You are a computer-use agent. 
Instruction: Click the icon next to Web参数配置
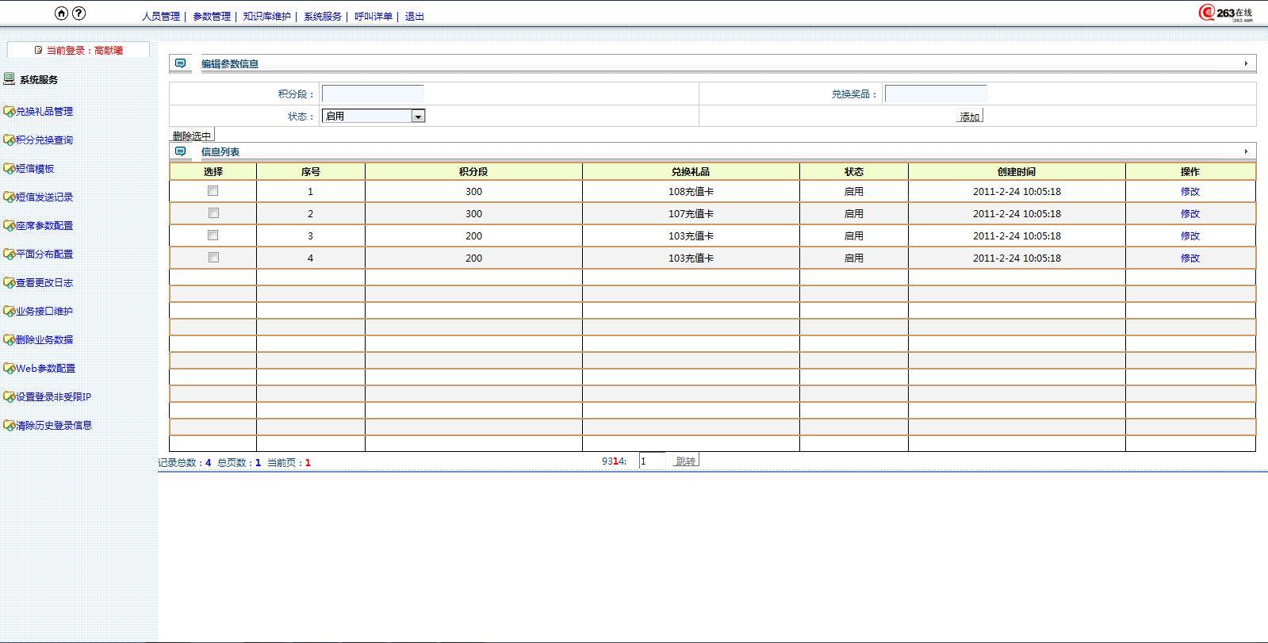coord(9,369)
